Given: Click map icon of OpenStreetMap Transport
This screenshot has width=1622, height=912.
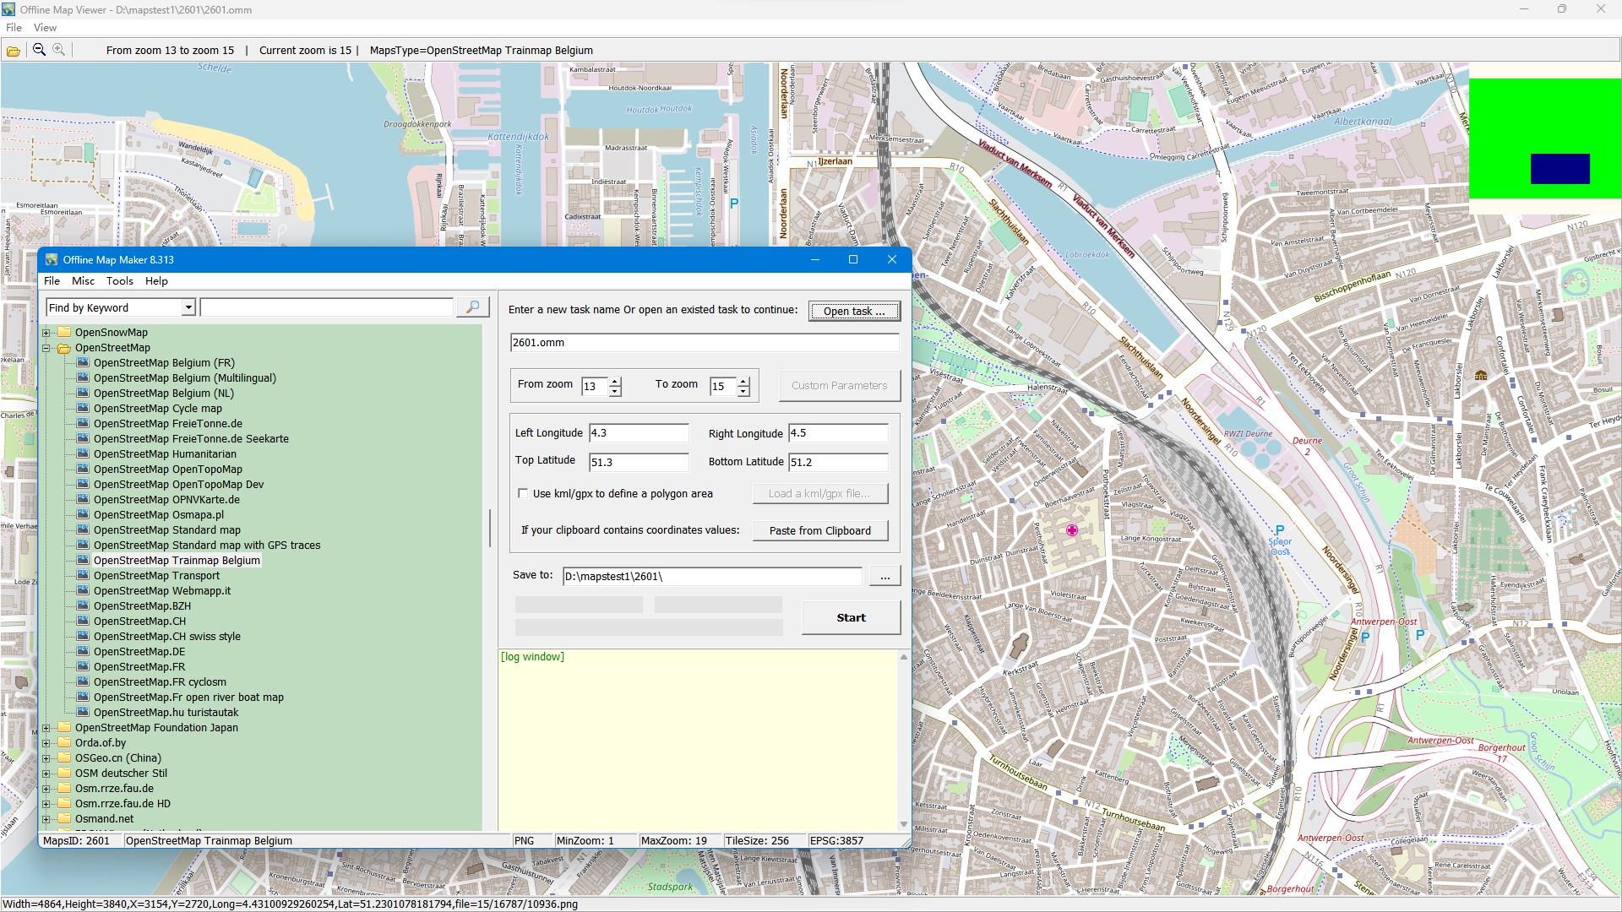Looking at the screenshot, I should pyautogui.click(x=83, y=576).
